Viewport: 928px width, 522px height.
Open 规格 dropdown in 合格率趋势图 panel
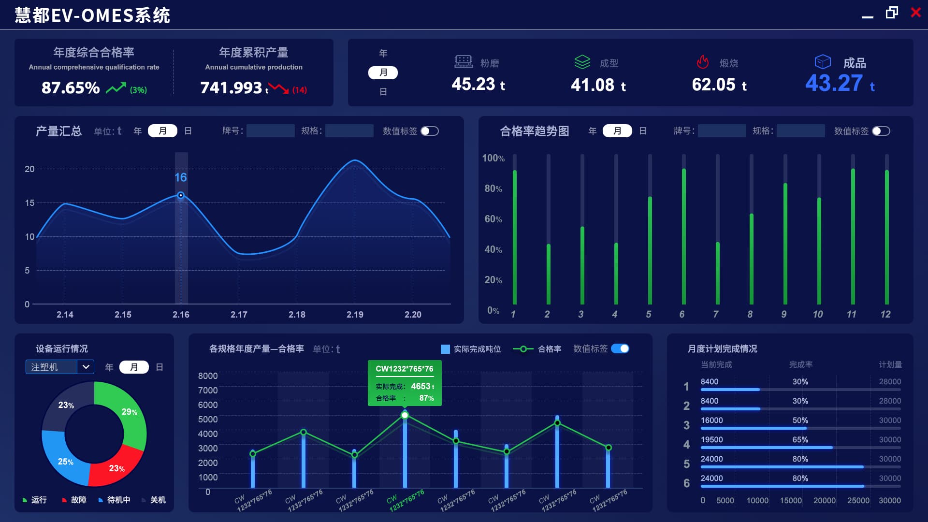(800, 131)
